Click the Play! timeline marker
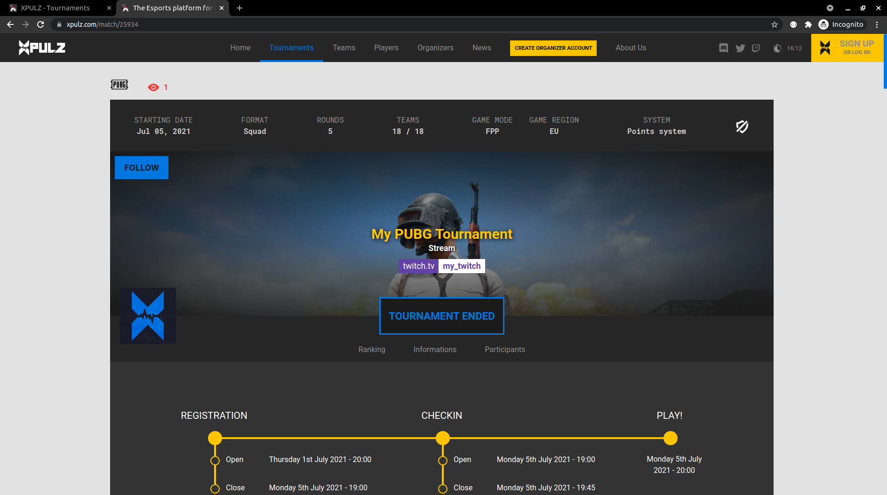This screenshot has height=495, width=887. tap(671, 438)
